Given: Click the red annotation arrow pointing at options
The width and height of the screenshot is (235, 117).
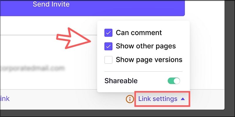Looking at the screenshot, I should click(73, 38).
